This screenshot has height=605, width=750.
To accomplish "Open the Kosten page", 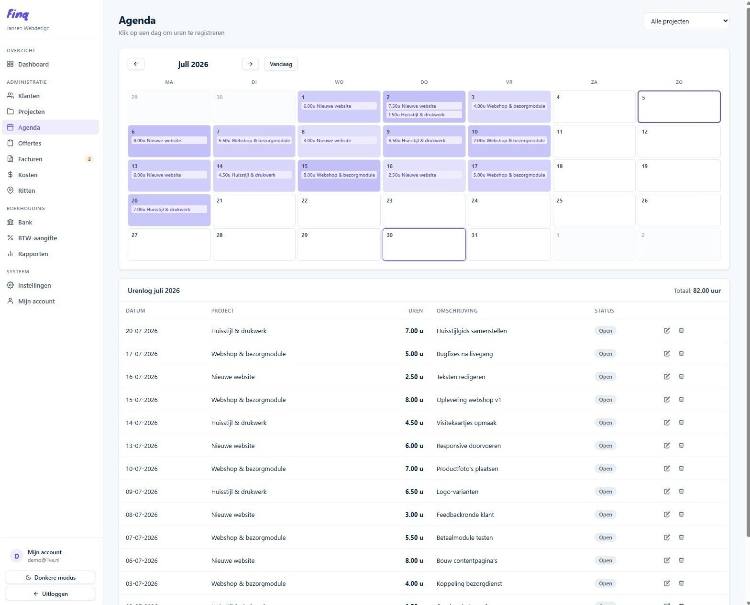I will pyautogui.click(x=50, y=175).
